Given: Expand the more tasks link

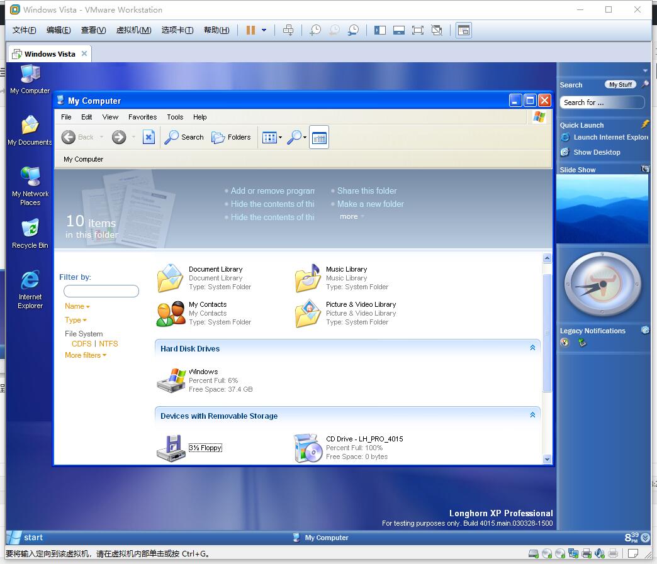Looking at the screenshot, I should coord(352,216).
